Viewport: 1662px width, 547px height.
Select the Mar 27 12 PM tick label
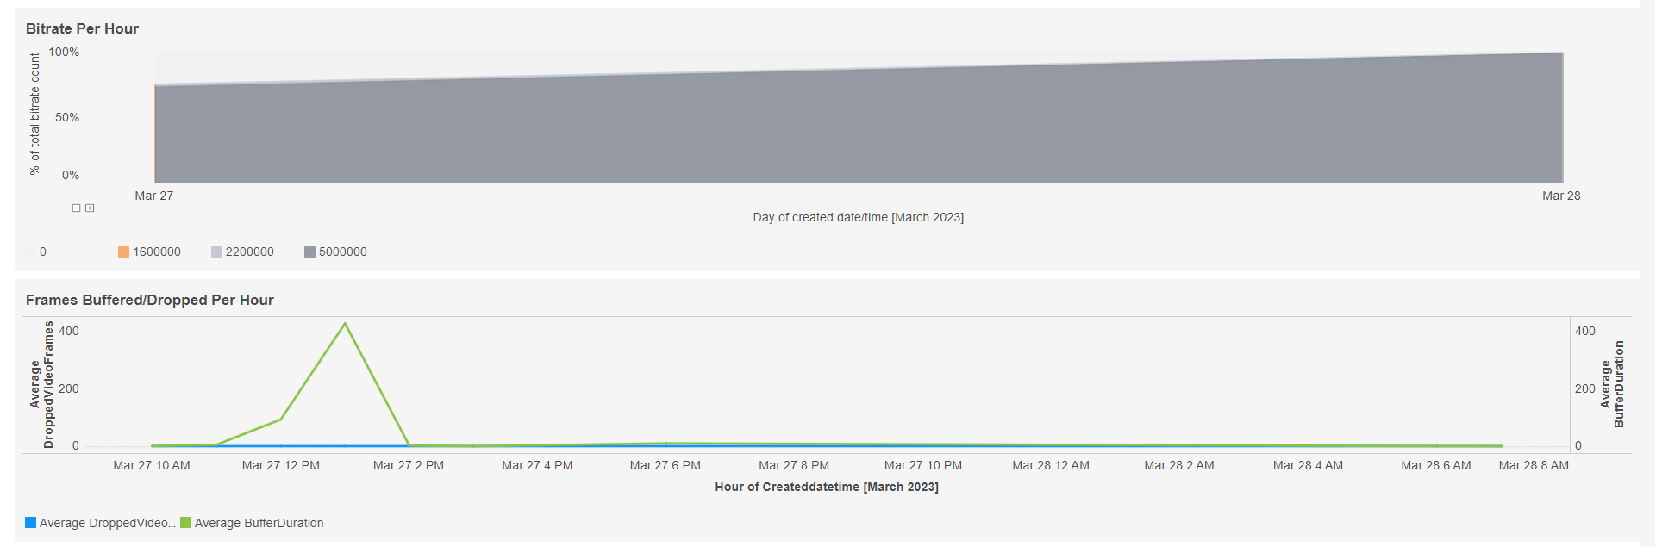[x=280, y=466]
